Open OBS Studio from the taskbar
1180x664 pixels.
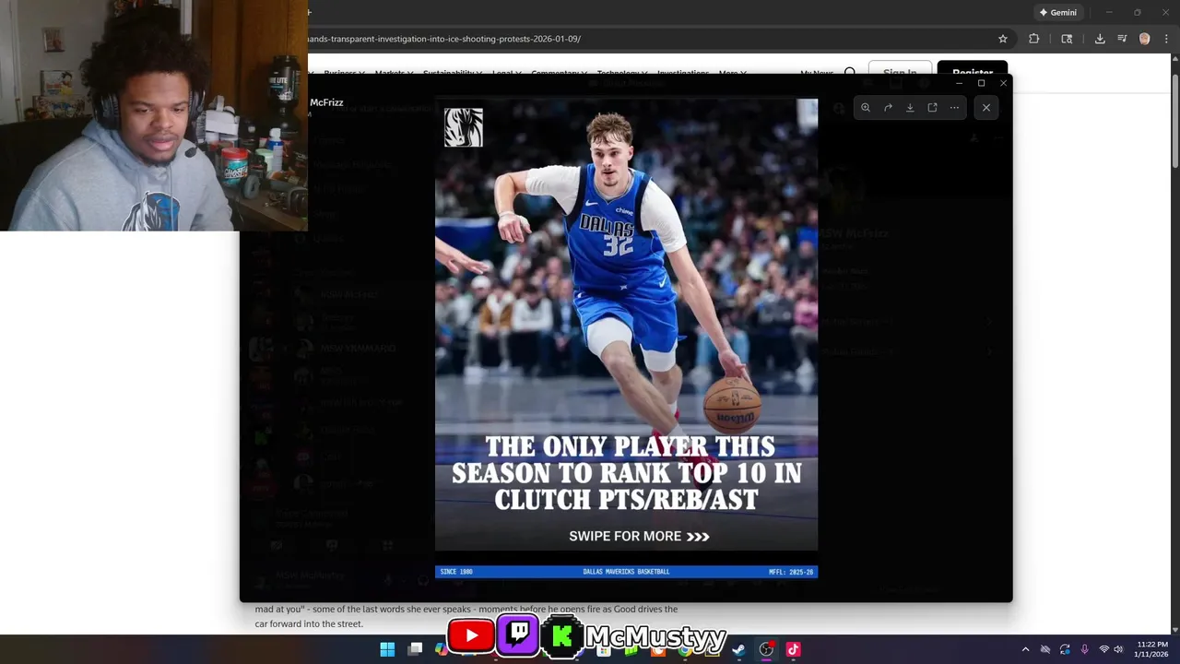click(766, 649)
